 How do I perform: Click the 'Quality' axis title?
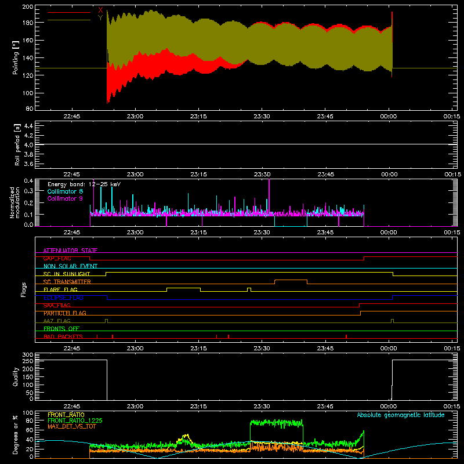coord(16,376)
